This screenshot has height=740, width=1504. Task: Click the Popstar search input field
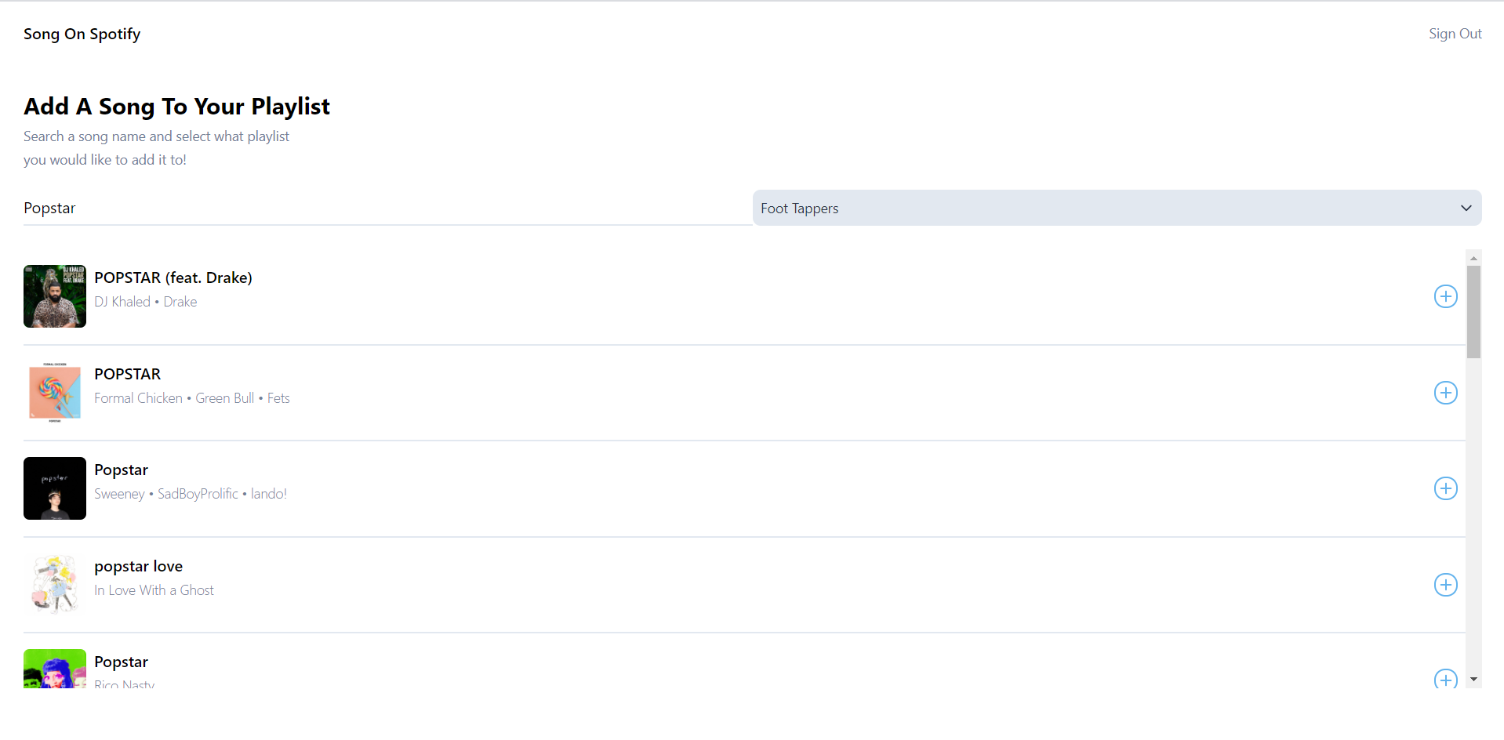[x=387, y=208]
